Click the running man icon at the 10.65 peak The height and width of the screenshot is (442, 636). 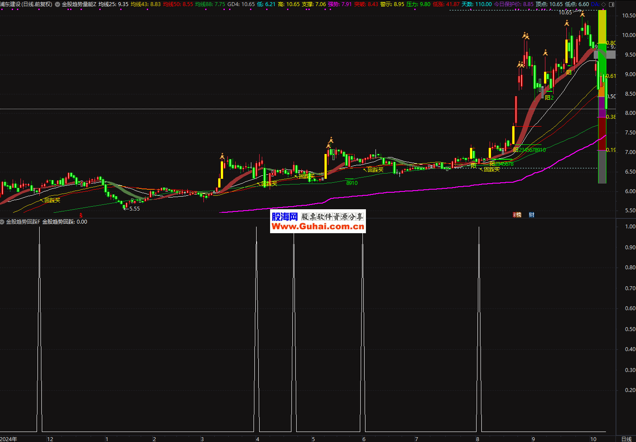(x=582, y=14)
